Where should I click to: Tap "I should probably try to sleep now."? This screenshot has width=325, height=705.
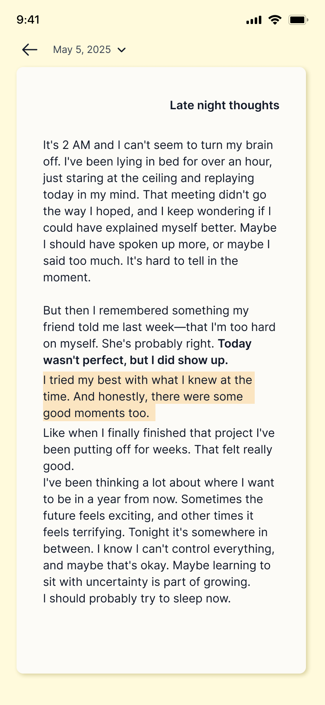pyautogui.click(x=137, y=599)
